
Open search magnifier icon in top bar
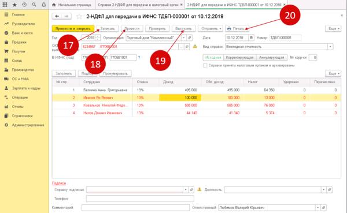click(x=34, y=5)
